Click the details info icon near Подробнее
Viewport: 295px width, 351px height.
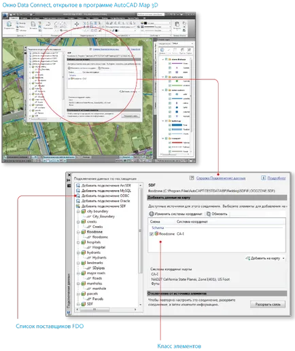(263, 178)
